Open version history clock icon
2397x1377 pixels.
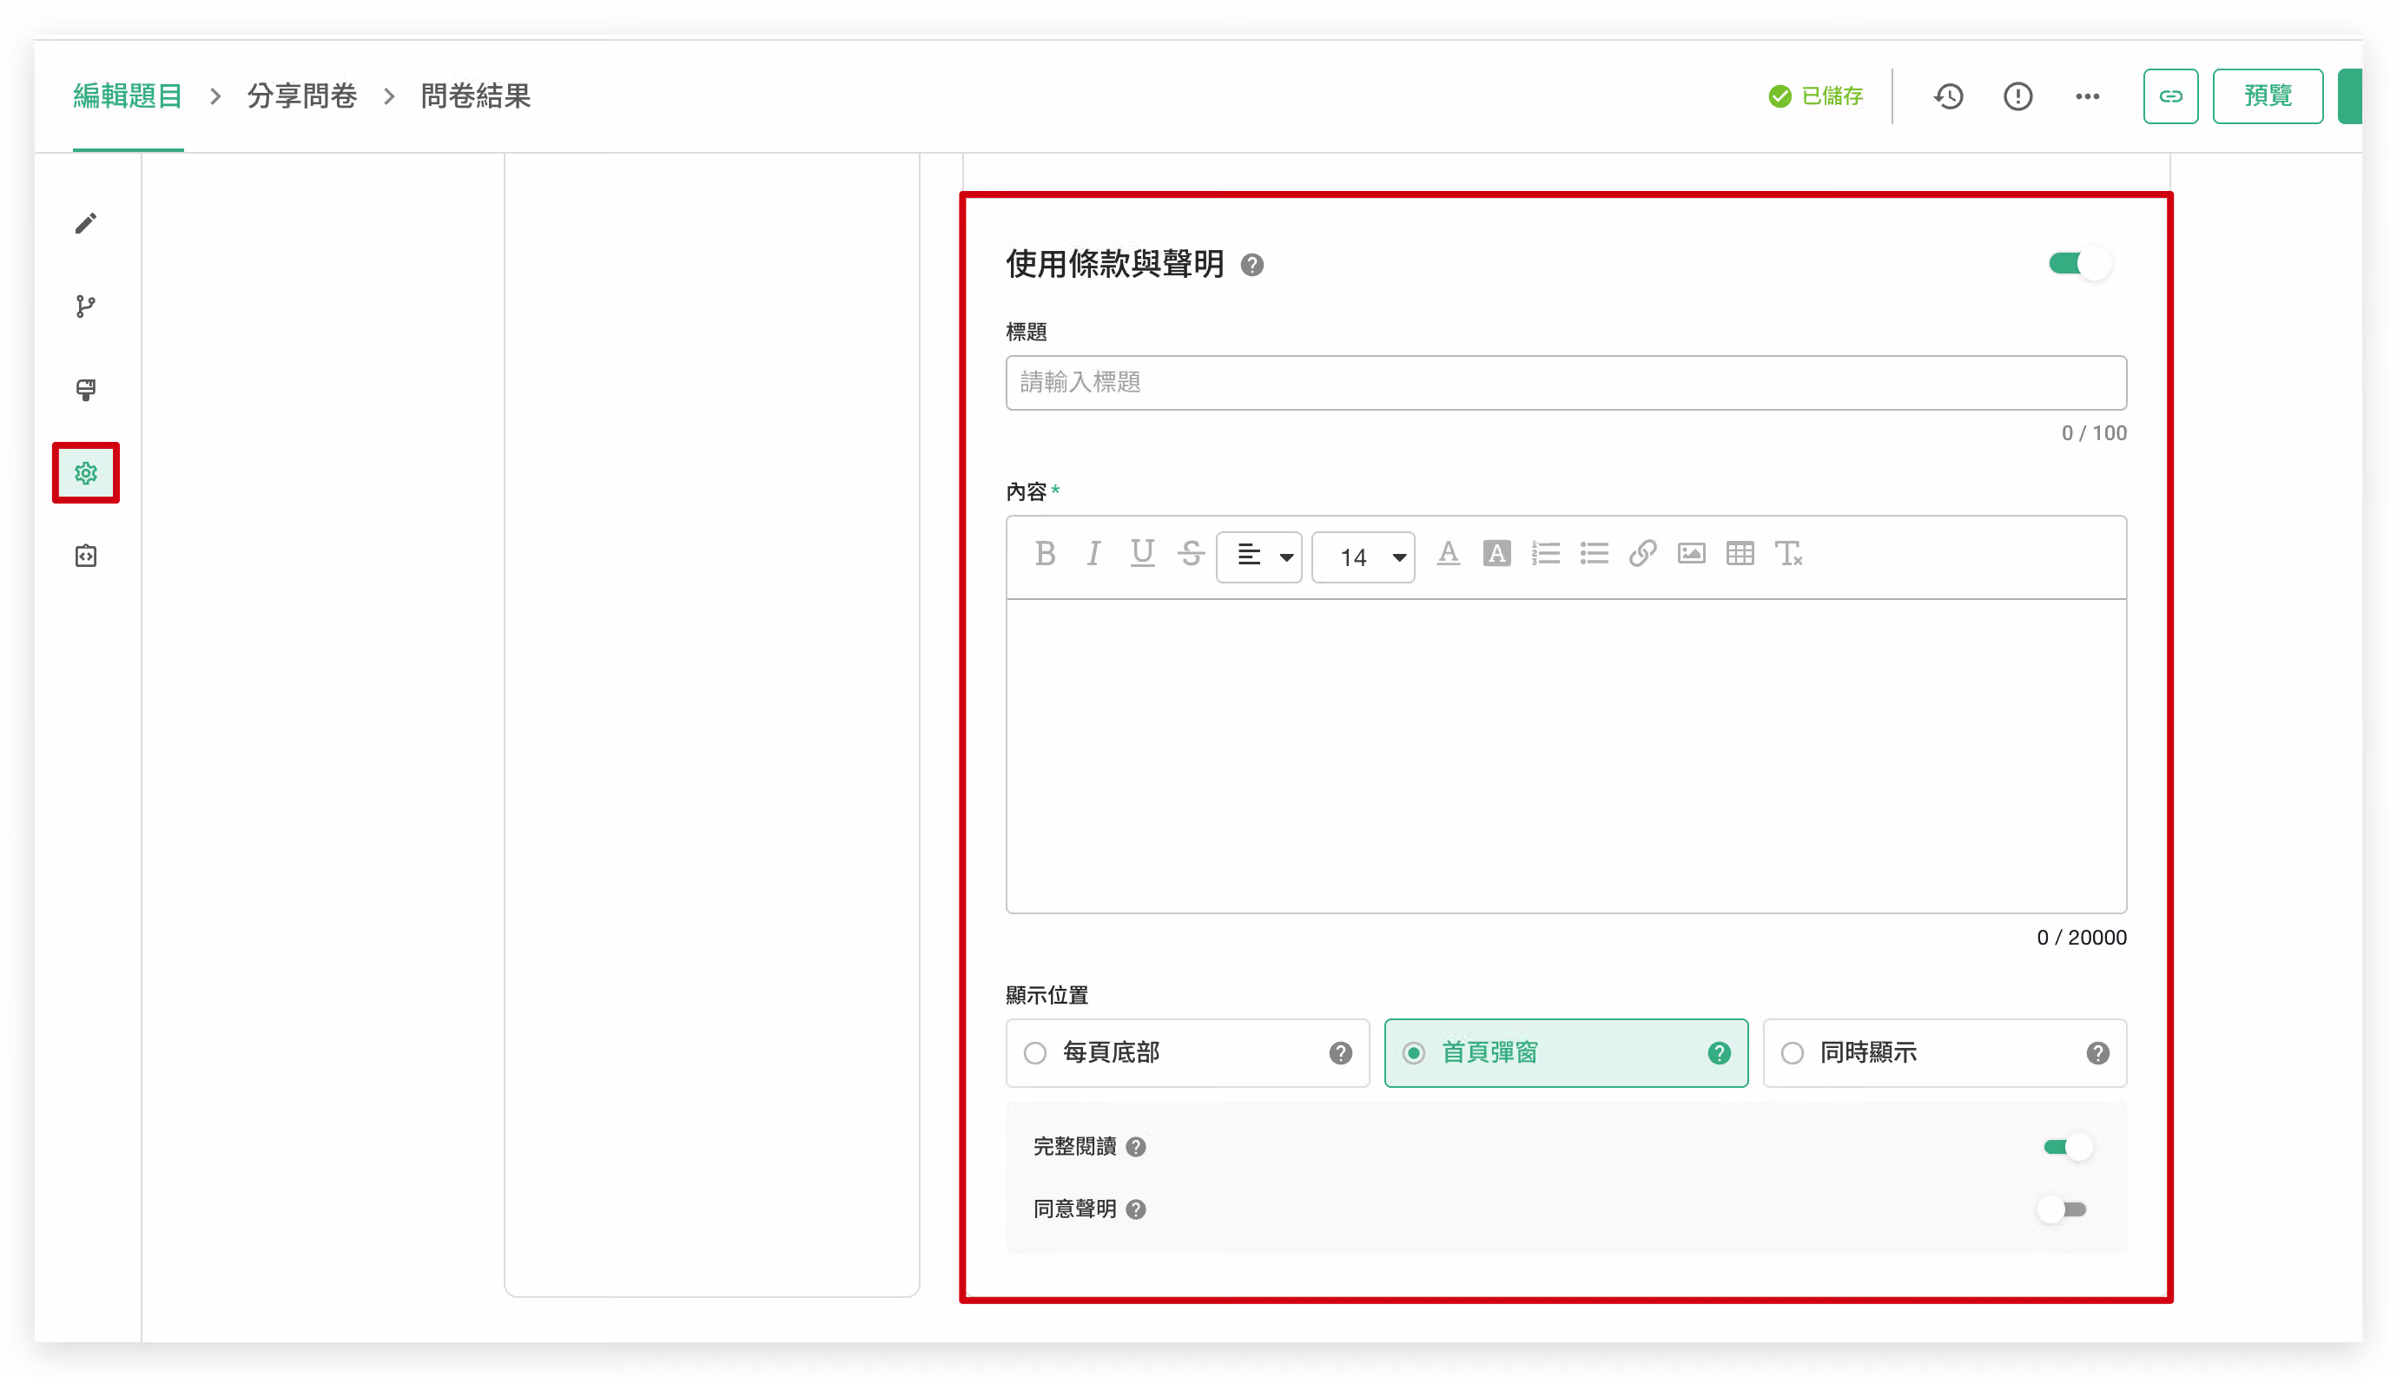click(1949, 96)
